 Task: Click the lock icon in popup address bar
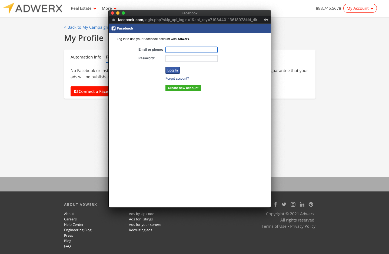[x=114, y=20]
